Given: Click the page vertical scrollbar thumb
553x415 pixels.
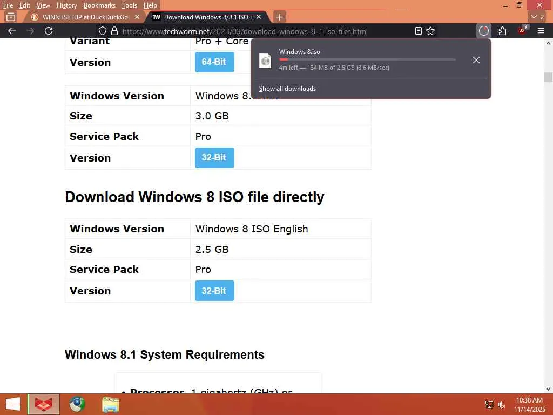Looking at the screenshot, I should (548, 77).
